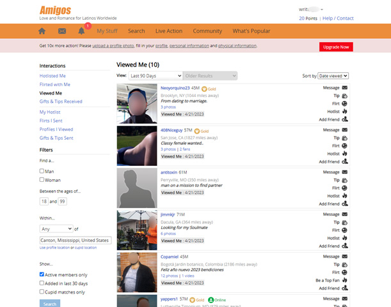Image resolution: width=391 pixels, height=307 pixels.
Task: Open the 20 Points link
Action: (x=308, y=18)
